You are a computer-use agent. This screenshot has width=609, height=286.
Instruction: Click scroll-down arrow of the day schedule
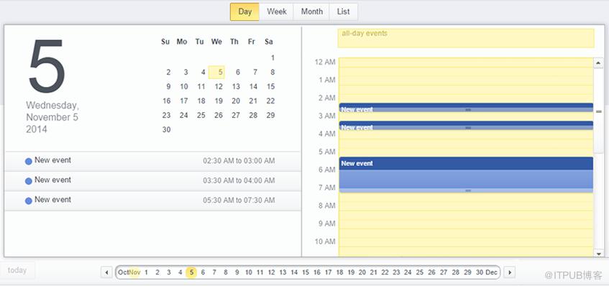click(x=598, y=254)
